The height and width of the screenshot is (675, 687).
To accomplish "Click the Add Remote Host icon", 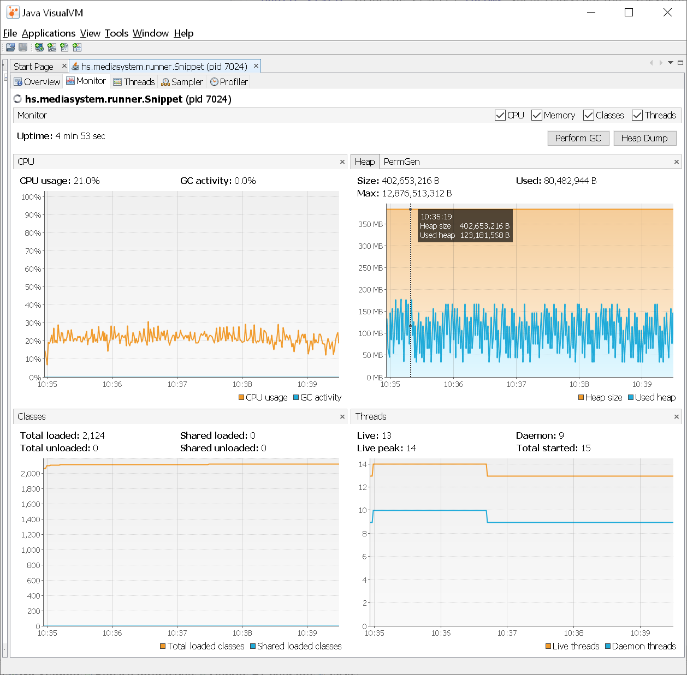I will [39, 47].
